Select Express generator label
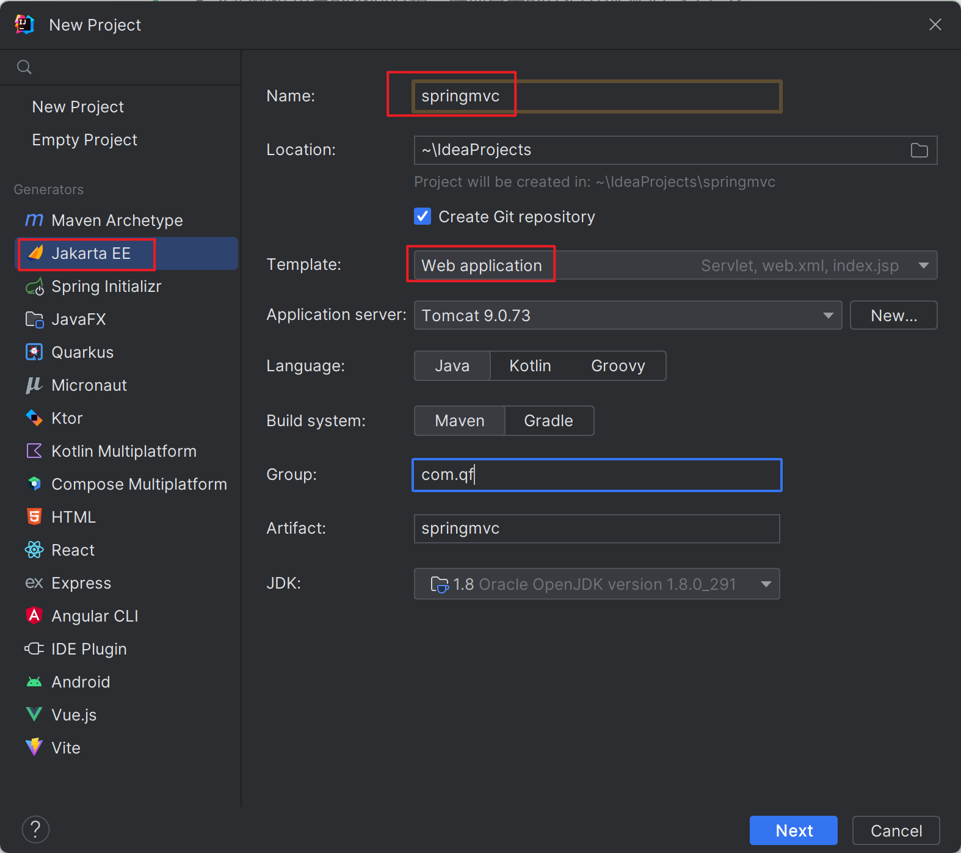 [81, 583]
